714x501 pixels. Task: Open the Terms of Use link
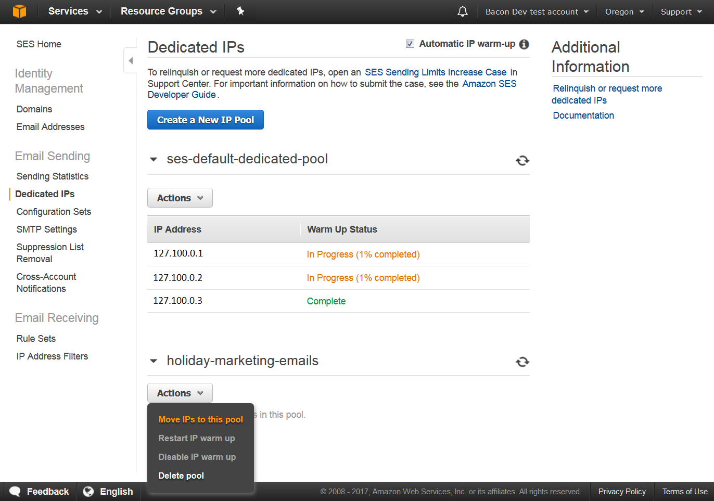[x=685, y=492]
